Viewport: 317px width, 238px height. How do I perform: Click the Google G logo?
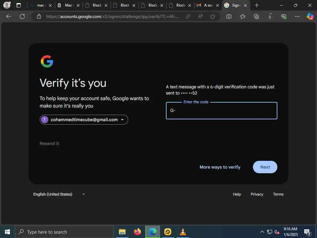(47, 61)
